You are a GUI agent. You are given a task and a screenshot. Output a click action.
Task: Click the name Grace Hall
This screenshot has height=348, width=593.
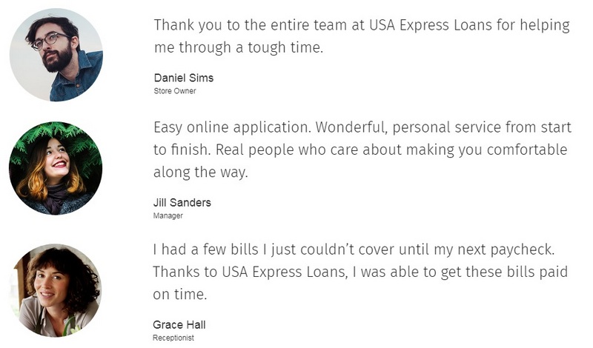(179, 324)
